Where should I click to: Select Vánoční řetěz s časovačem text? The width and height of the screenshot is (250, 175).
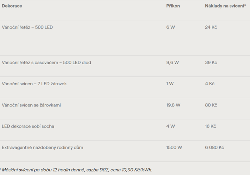(x=46, y=62)
